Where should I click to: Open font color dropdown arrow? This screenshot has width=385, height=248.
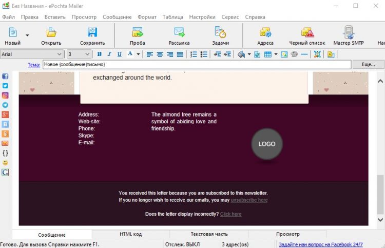(138, 54)
